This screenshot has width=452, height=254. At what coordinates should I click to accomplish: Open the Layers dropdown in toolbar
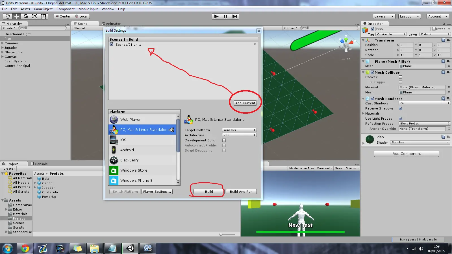coord(384,16)
